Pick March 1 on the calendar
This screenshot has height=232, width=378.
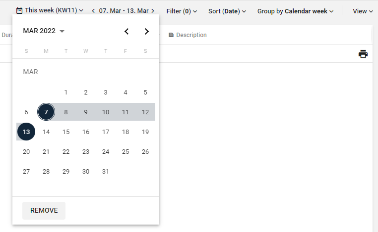point(66,92)
